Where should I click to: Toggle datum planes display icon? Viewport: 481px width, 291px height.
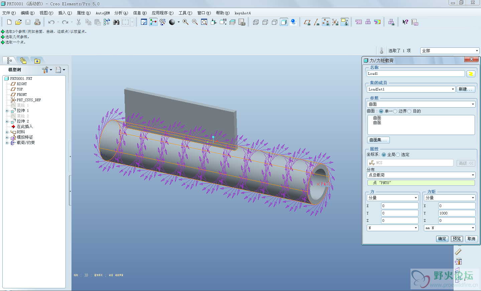[x=307, y=22]
